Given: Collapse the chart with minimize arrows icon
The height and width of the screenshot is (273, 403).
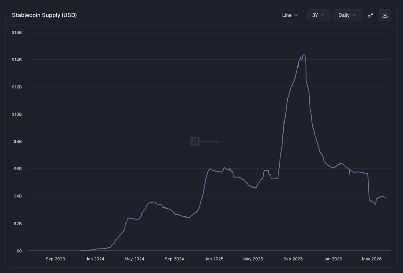Looking at the screenshot, I should coord(370,15).
